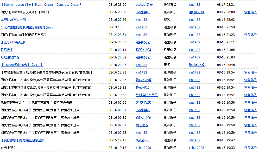
Task: Open author xin1432 on the 本吧性质再次申明 row
Action: pyautogui.click(x=141, y=20)
